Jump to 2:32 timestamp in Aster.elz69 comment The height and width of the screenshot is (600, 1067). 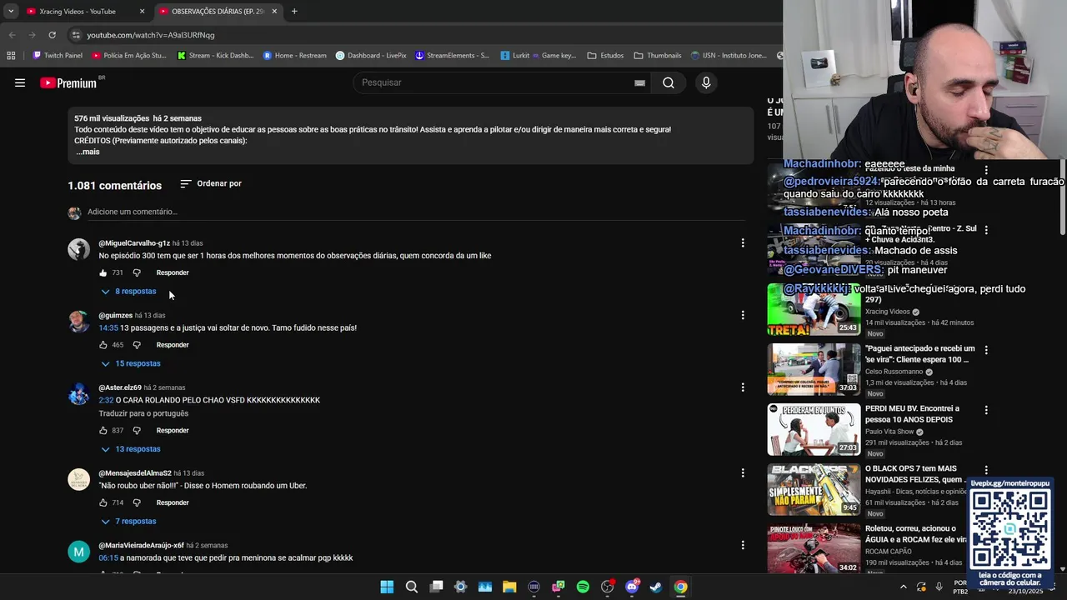[x=106, y=400]
